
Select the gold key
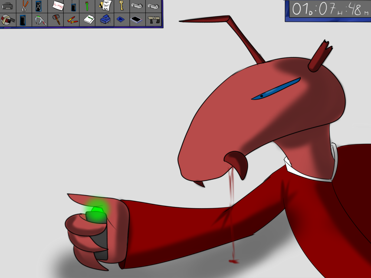click(121, 6)
